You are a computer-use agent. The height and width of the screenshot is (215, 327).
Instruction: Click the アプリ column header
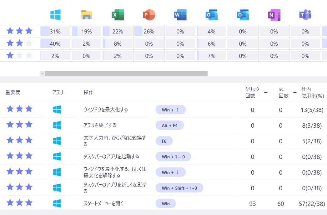[58, 92]
